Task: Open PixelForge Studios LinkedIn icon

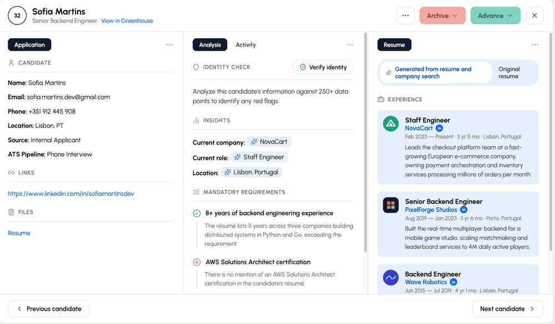Action: [x=463, y=210]
